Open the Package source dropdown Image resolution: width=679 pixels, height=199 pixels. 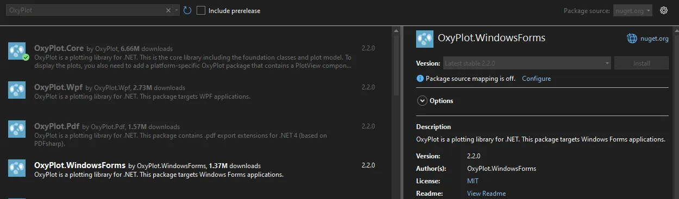pos(633,10)
